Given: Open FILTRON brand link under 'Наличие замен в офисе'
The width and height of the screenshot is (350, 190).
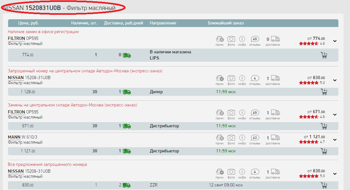Looking at the screenshot, I should click(16, 38).
